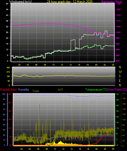Click the 'E' compass direction label
Viewport: 127px width, 151px height.
pyautogui.click(x=120, y=81)
